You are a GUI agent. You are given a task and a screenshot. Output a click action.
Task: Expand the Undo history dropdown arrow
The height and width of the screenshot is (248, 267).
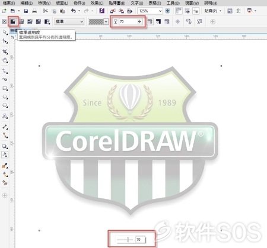click(80, 11)
